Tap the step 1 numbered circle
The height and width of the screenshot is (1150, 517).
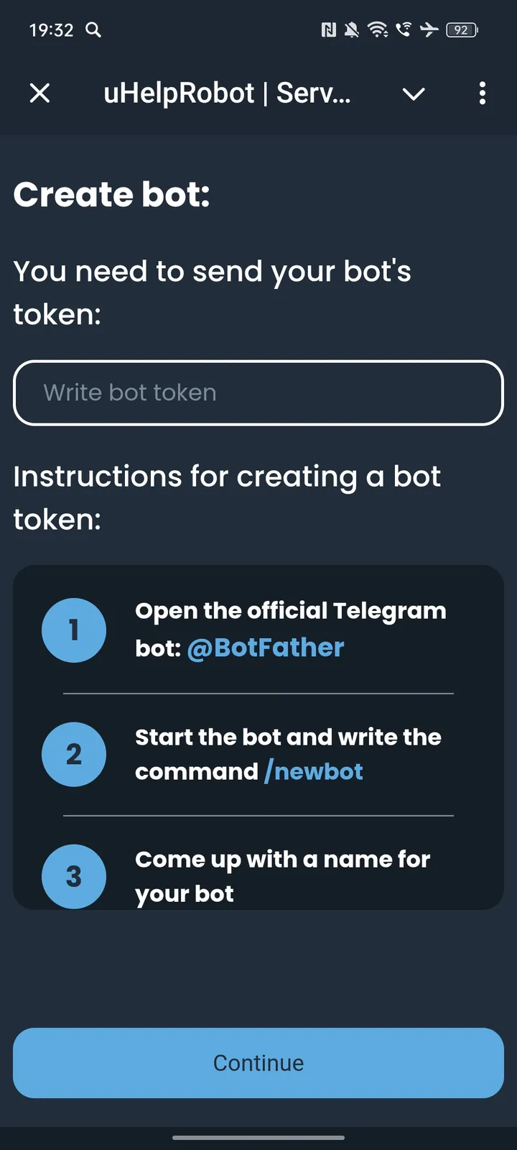(x=74, y=630)
